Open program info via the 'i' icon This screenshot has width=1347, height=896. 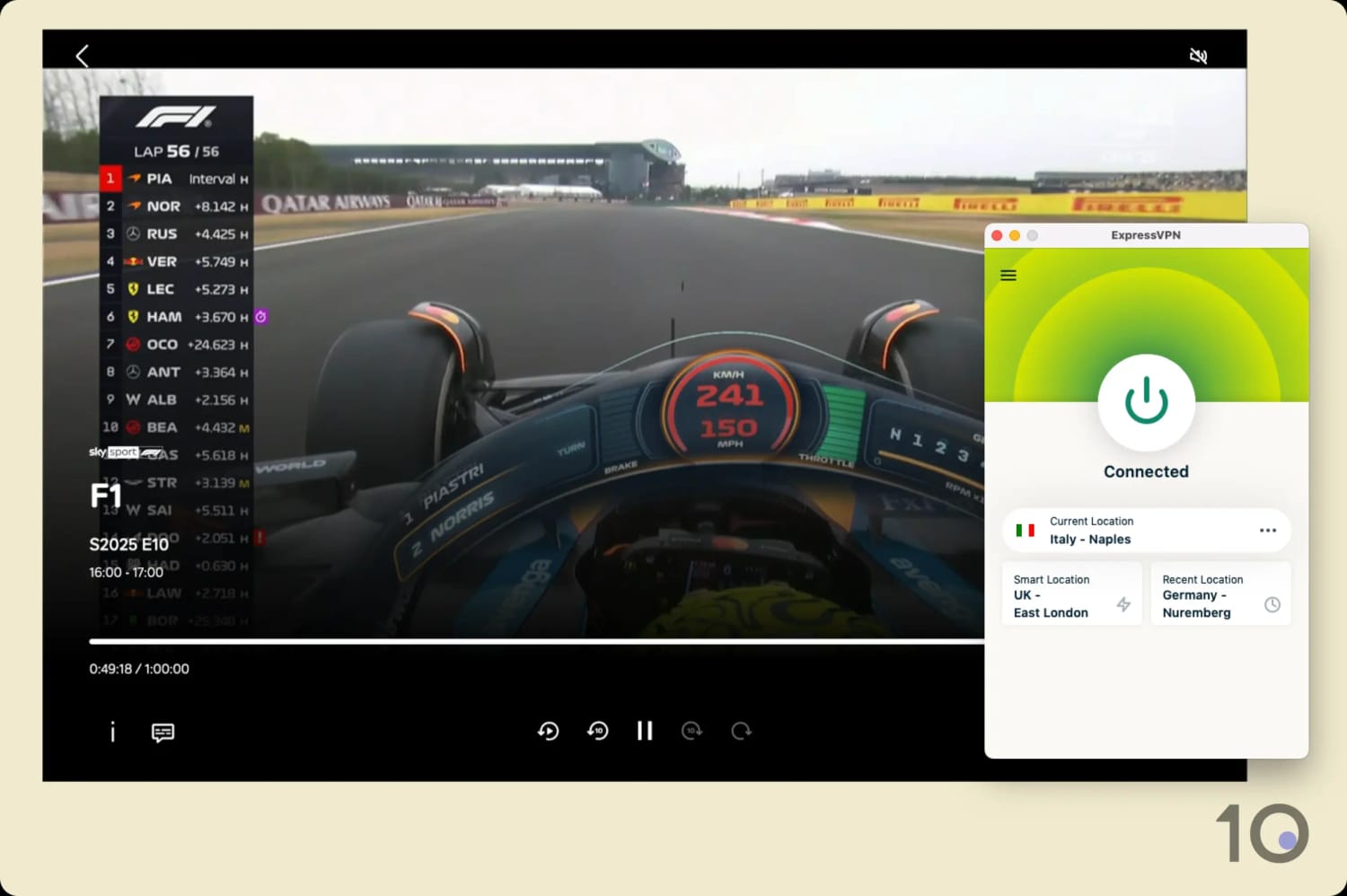[x=112, y=732]
